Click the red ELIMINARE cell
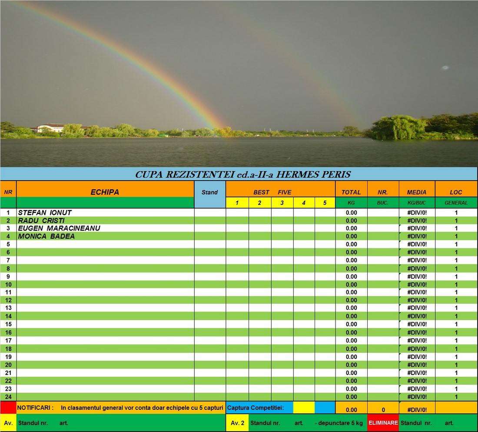The image size is (478, 432). (383, 422)
